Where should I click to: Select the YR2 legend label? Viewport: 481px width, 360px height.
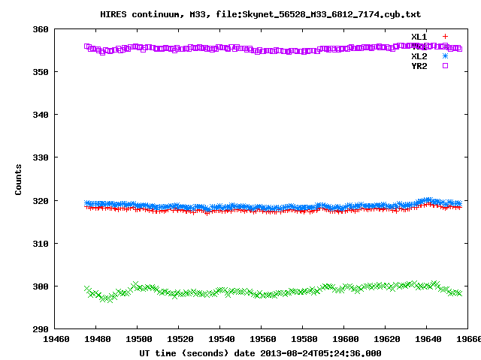click(x=419, y=66)
